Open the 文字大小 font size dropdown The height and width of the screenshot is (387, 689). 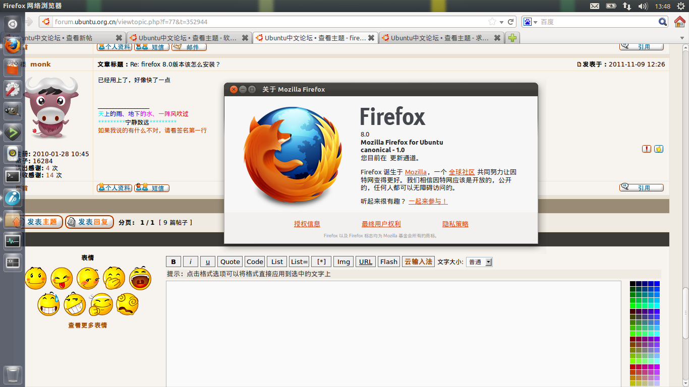(x=479, y=262)
